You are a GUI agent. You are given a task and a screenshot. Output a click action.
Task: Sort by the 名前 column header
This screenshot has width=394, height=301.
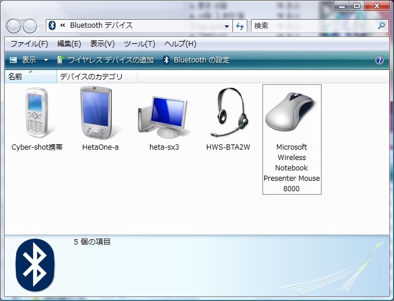30,76
